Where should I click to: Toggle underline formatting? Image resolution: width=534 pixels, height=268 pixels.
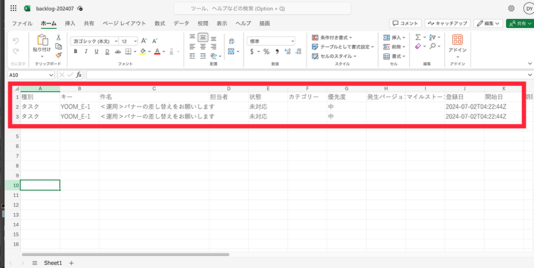[97, 52]
